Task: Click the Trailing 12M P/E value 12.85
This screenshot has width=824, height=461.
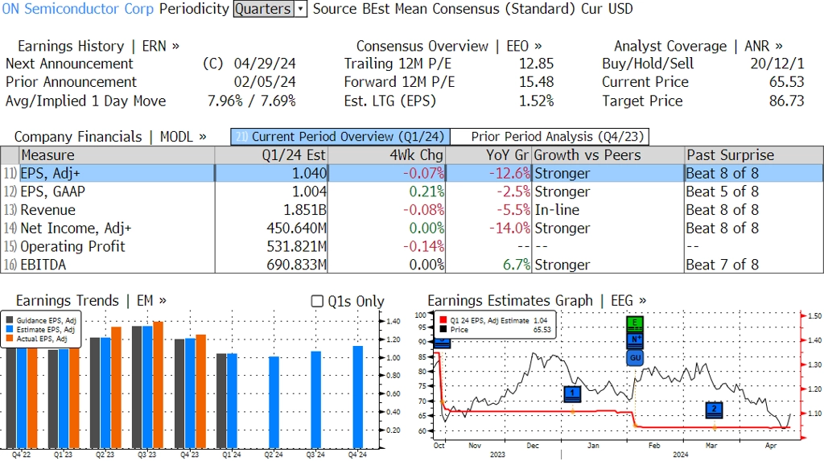Action: (x=537, y=64)
